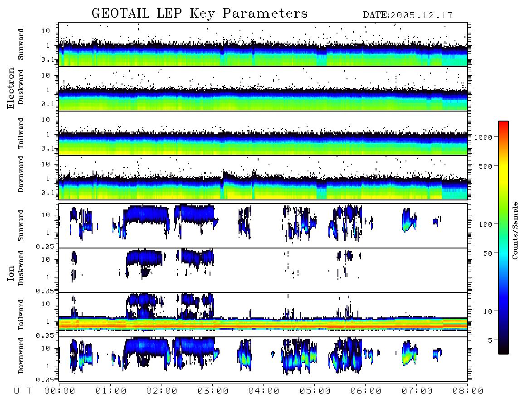Click the 04:00 time tick label

264,391
